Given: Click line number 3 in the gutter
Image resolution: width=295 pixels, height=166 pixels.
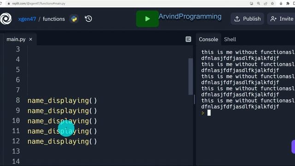Looking at the screenshot, I should (18, 49).
